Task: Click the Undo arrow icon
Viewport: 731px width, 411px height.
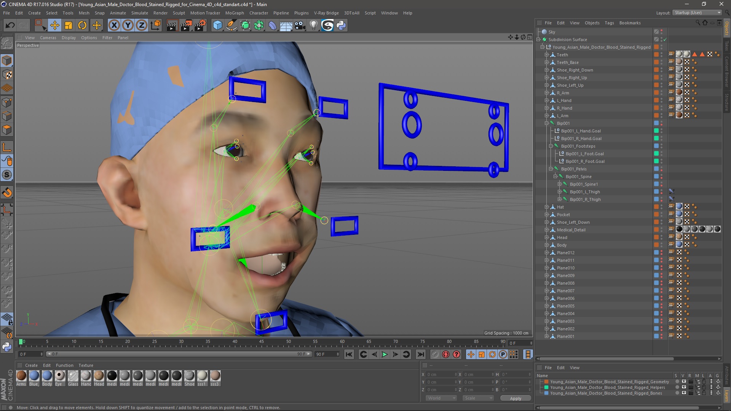Action: 10,25
